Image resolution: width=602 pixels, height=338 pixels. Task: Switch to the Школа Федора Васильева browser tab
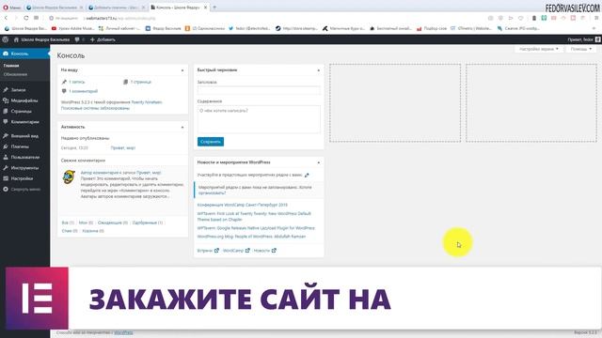[55, 8]
